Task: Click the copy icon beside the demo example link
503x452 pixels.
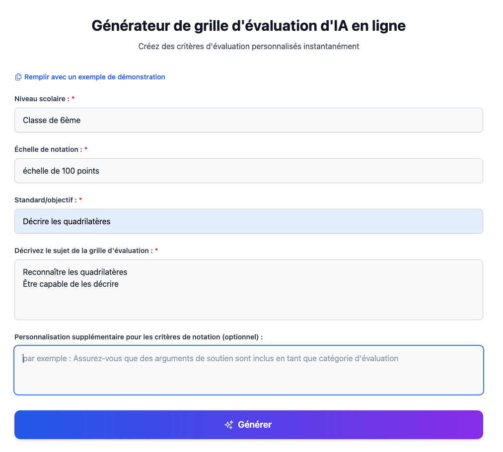Action: click(x=18, y=77)
